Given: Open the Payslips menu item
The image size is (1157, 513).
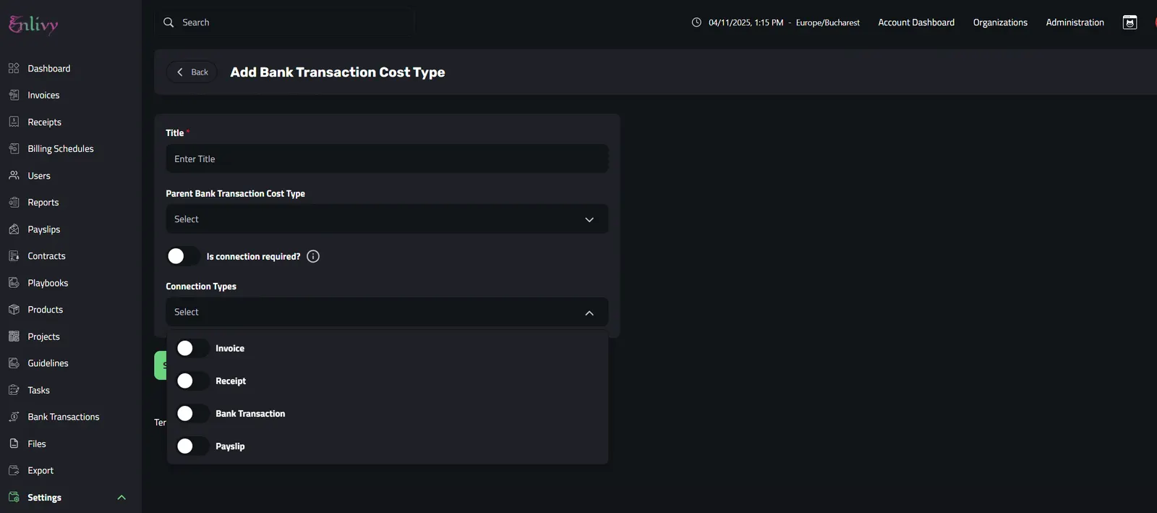Looking at the screenshot, I should (x=43, y=229).
